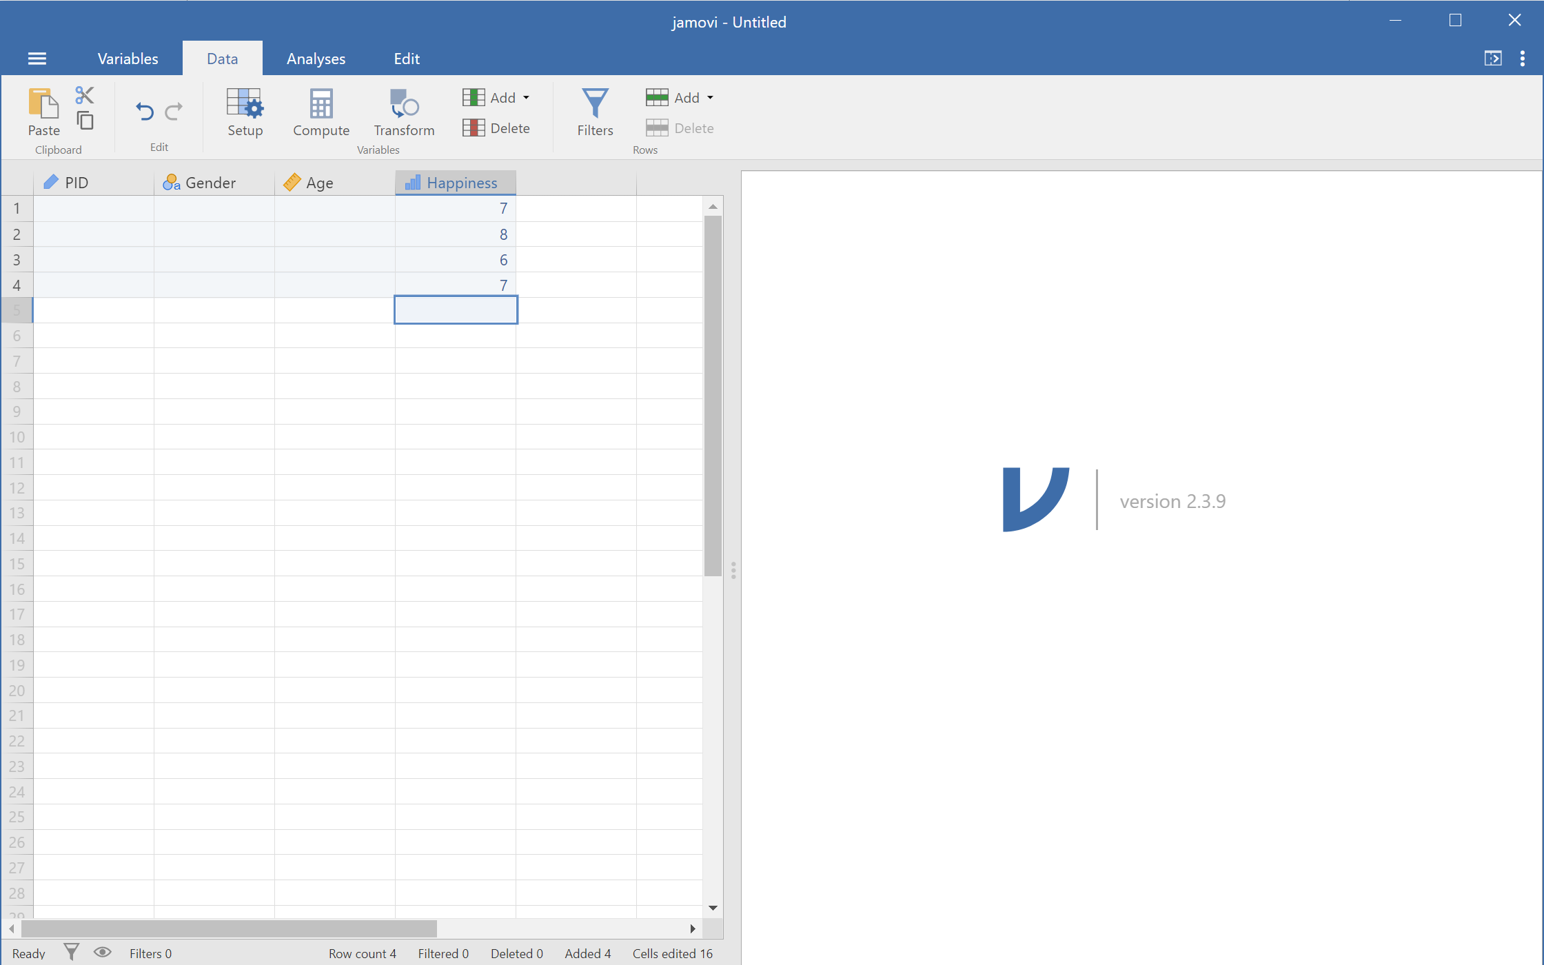The width and height of the screenshot is (1544, 965).
Task: Select the Analyses tab
Action: (x=314, y=59)
